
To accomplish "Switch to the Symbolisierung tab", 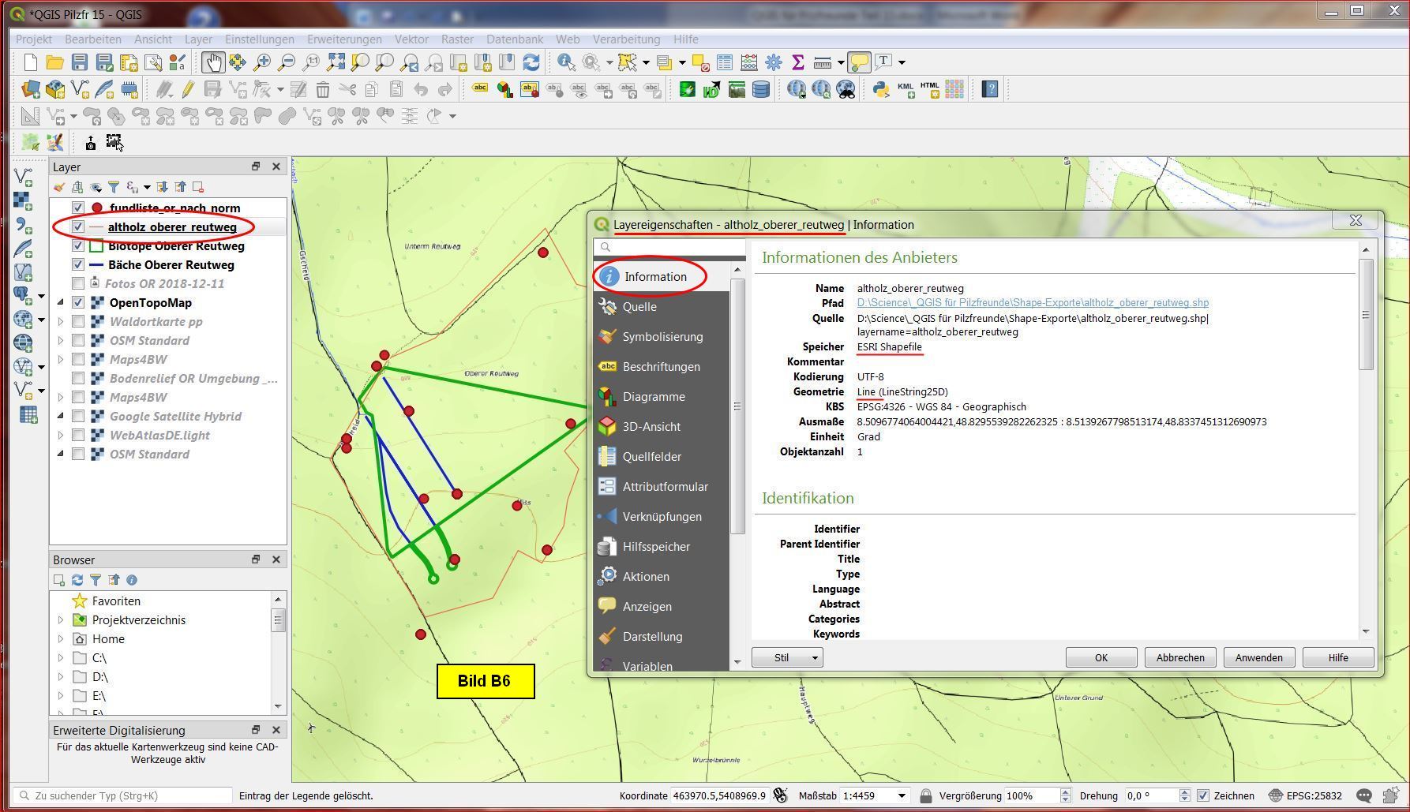I will [662, 337].
